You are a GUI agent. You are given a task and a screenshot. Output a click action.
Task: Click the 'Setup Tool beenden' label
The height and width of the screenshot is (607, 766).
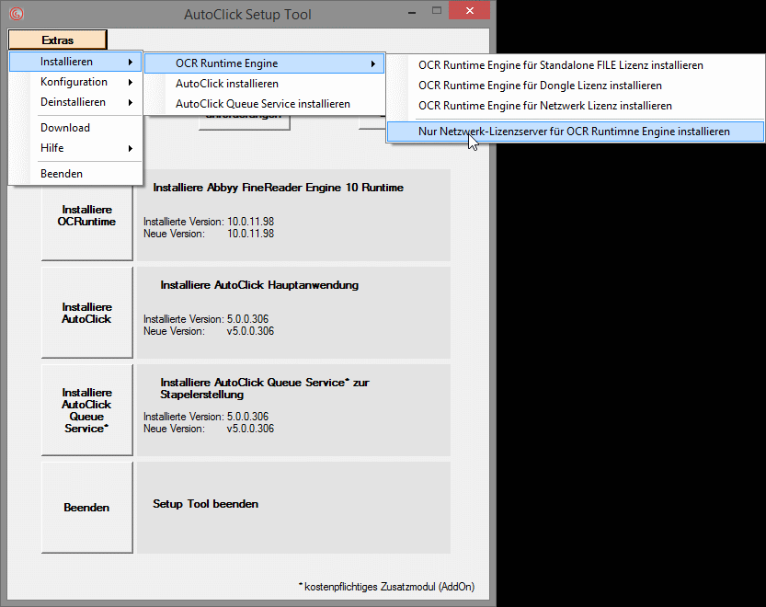[x=206, y=504]
